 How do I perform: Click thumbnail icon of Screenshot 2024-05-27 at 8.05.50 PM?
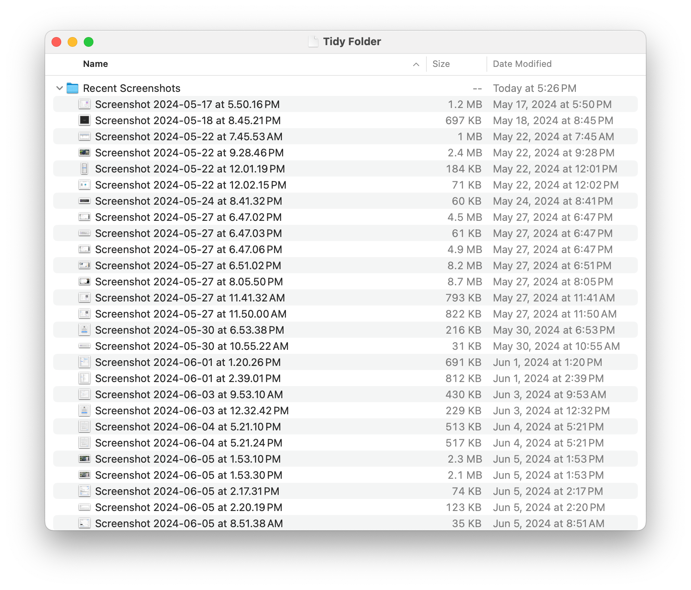(x=85, y=282)
